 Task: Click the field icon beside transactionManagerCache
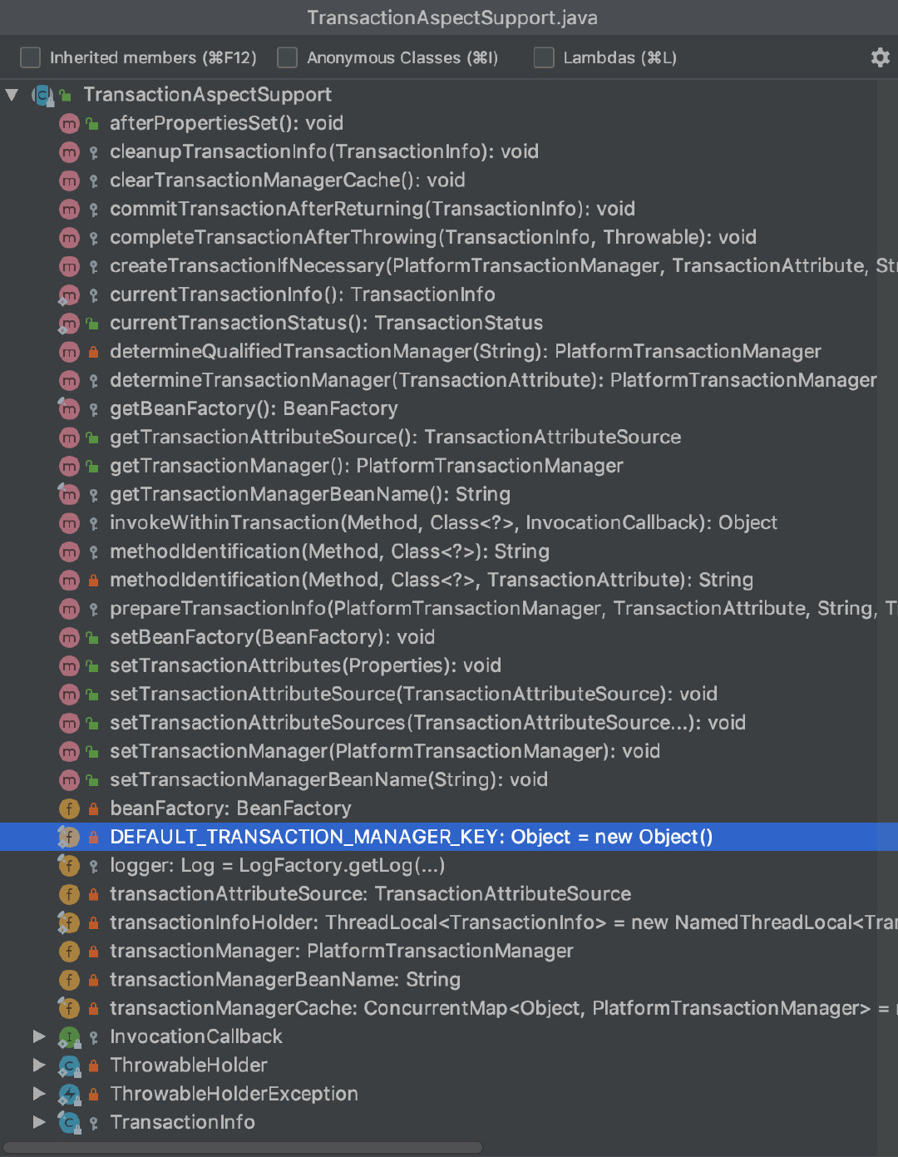click(69, 1008)
